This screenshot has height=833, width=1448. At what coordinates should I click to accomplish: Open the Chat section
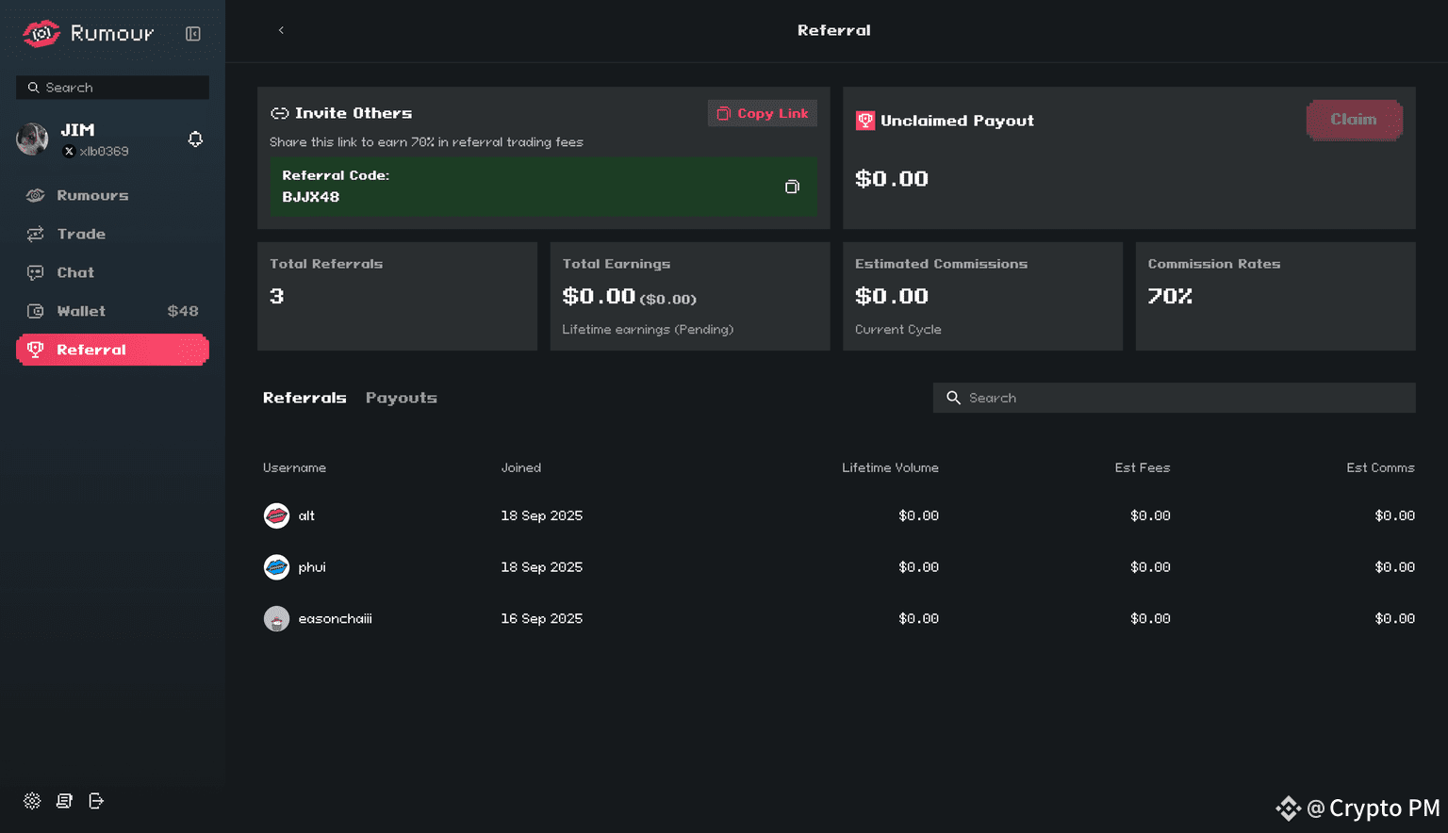point(75,272)
